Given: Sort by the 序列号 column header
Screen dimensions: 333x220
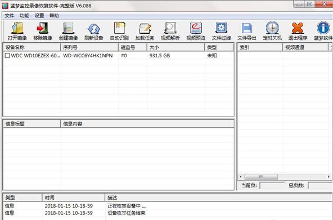Looking at the screenshot, I should click(x=89, y=47).
